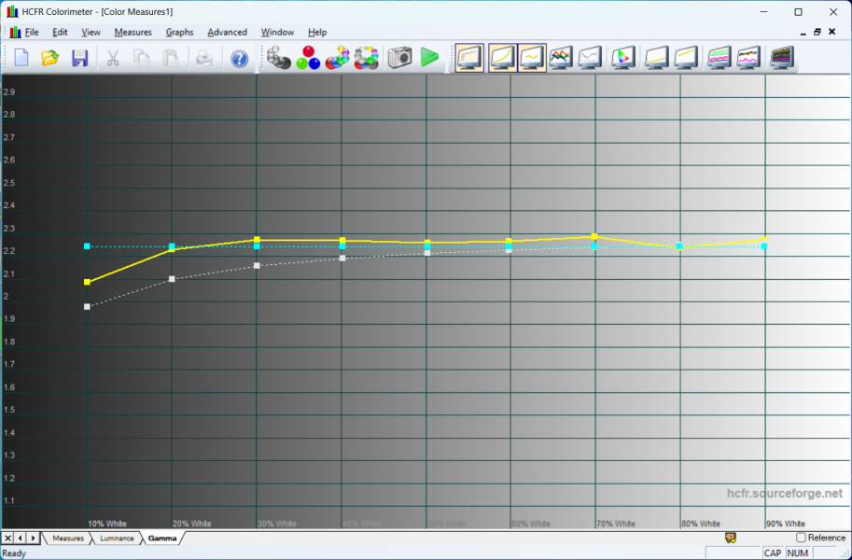Measure gray scale with gray spheres icon
The height and width of the screenshot is (560, 852).
click(279, 58)
